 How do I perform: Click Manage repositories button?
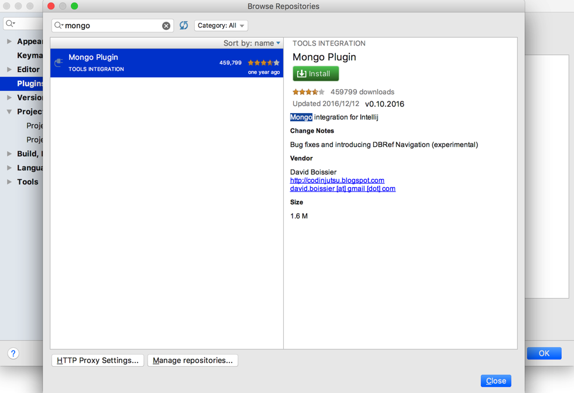[x=193, y=360]
